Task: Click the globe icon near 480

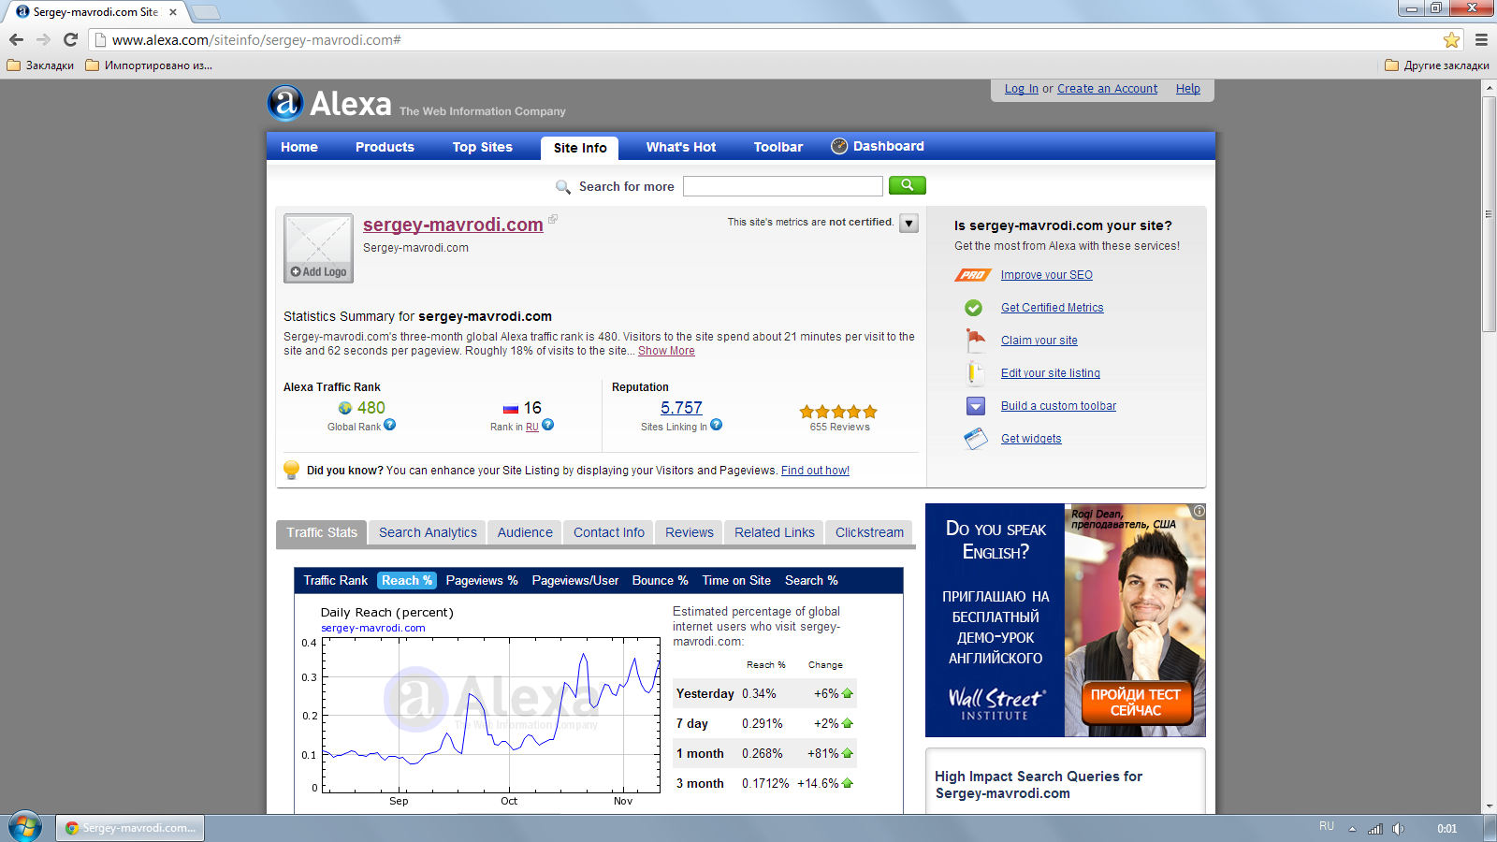Action: pyautogui.click(x=345, y=408)
